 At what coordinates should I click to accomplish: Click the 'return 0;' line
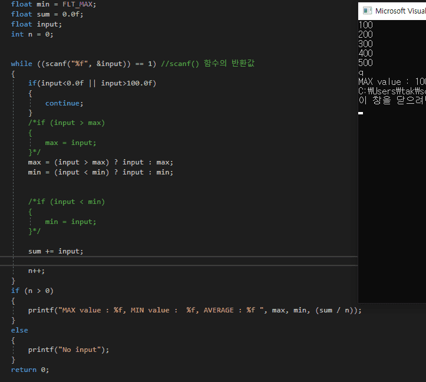coord(30,370)
